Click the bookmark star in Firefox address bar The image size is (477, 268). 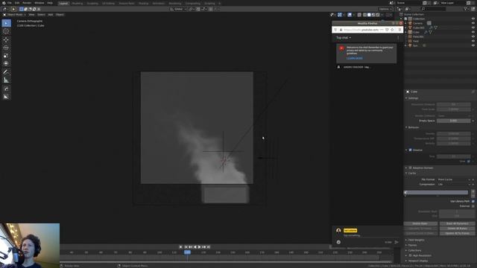point(392,30)
